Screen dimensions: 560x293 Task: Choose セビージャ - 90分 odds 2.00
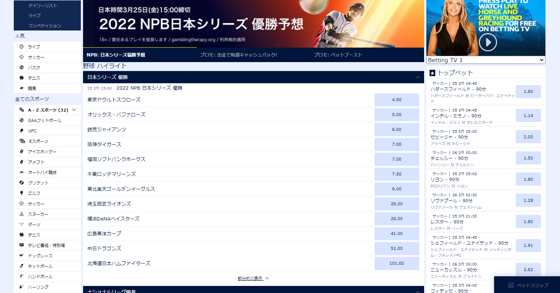tap(528, 137)
